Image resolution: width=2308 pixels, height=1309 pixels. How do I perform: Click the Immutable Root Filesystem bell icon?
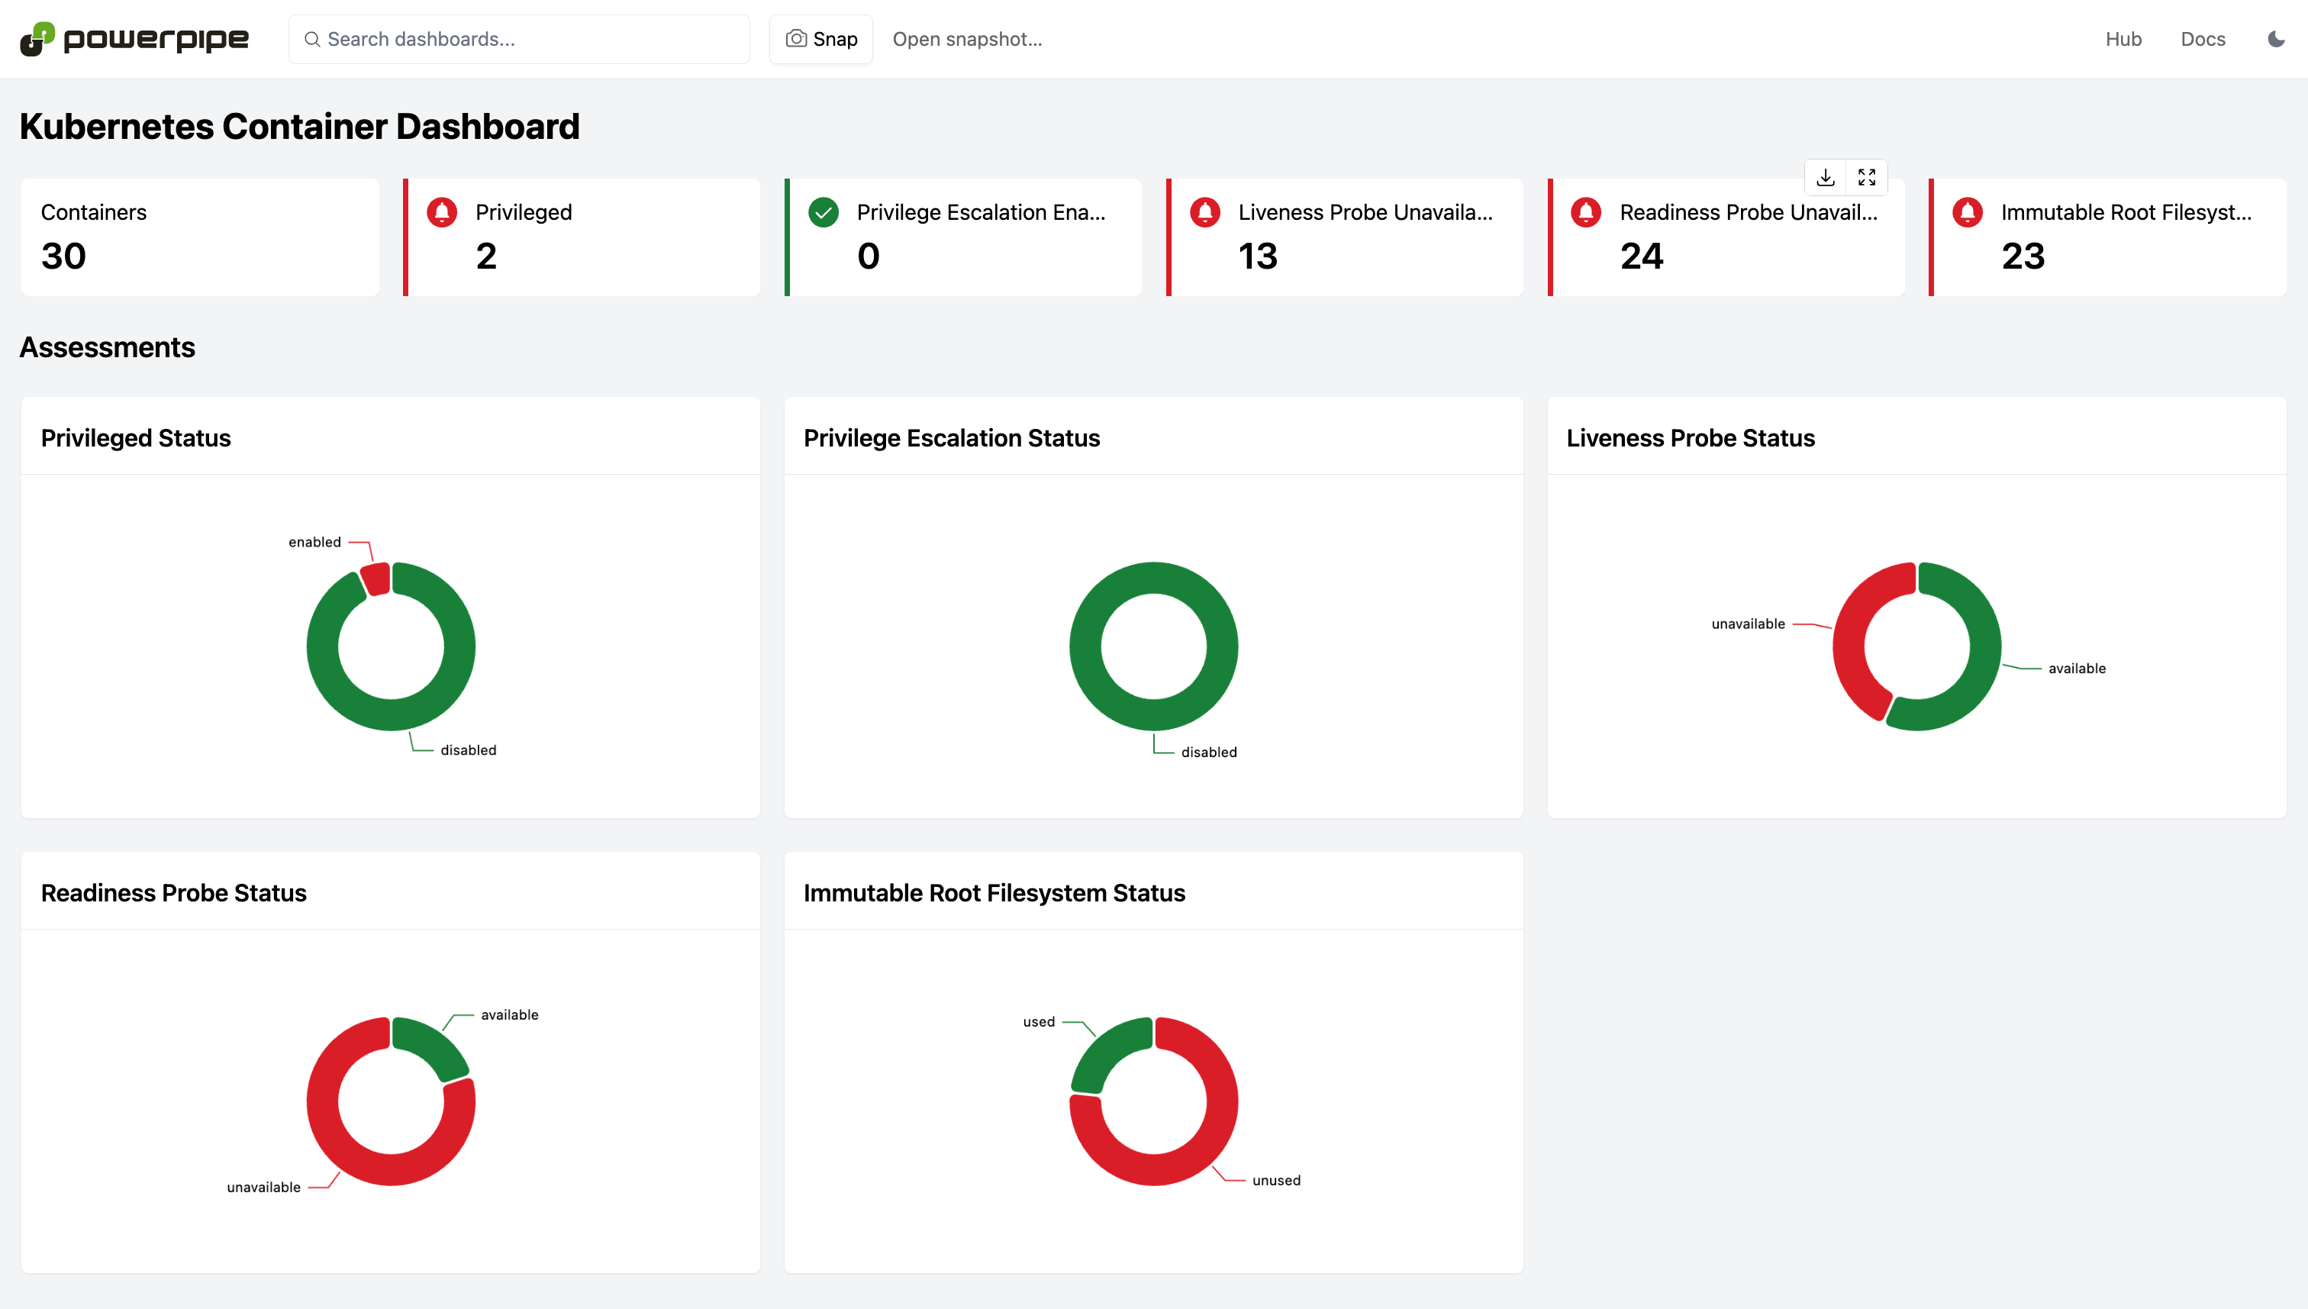coord(1968,212)
